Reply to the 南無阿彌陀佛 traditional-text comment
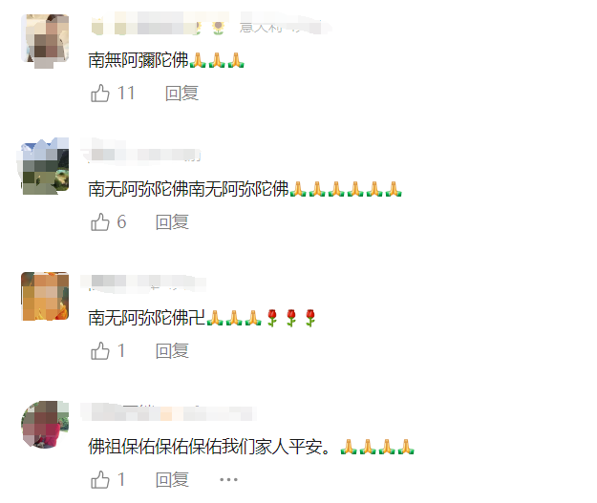The width and height of the screenshot is (597, 503). 182,94
